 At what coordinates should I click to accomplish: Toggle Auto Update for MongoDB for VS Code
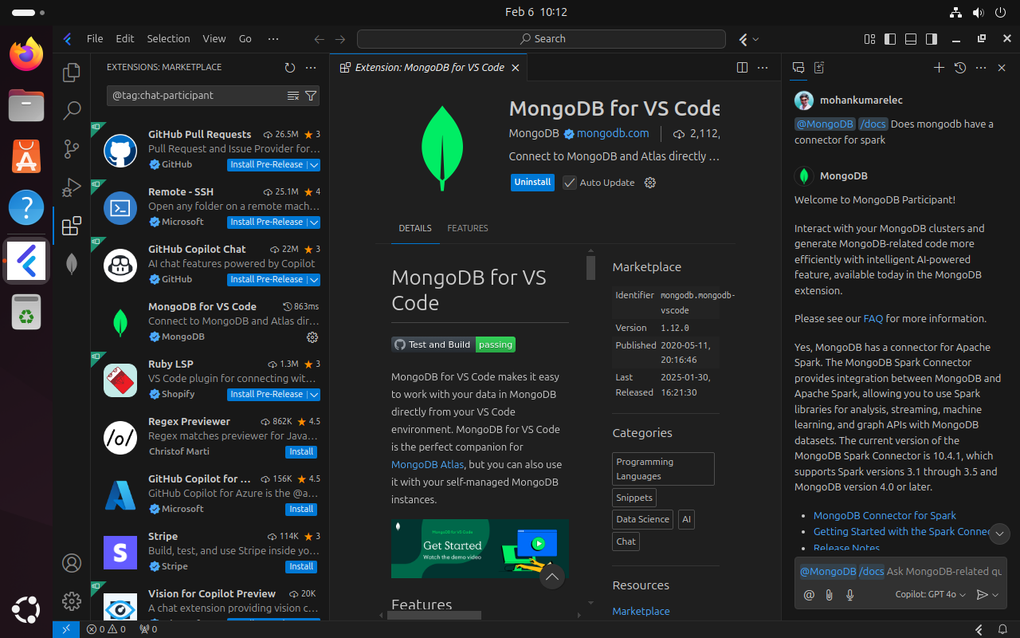pos(569,183)
